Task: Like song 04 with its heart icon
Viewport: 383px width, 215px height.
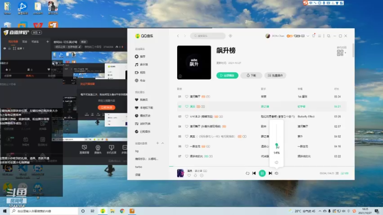Action: click(x=187, y=127)
